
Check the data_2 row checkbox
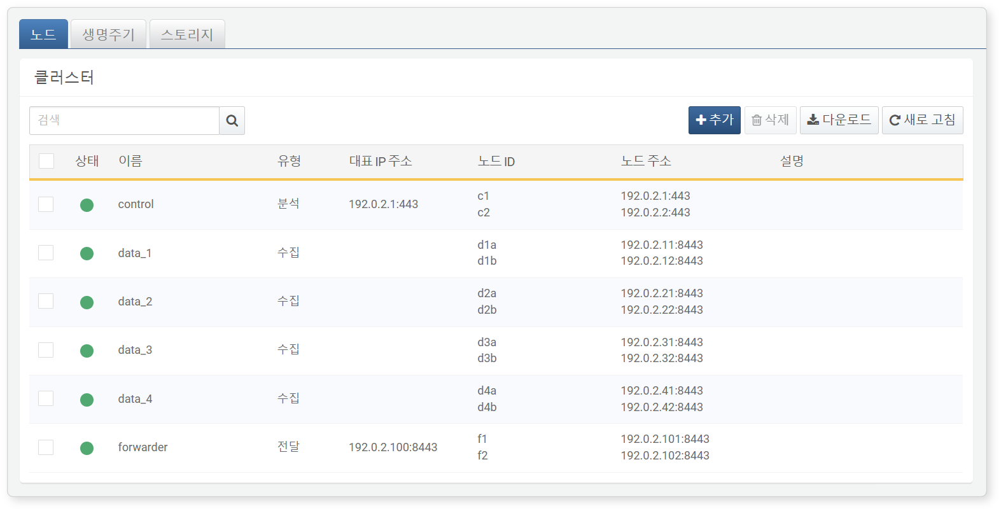[x=46, y=301]
